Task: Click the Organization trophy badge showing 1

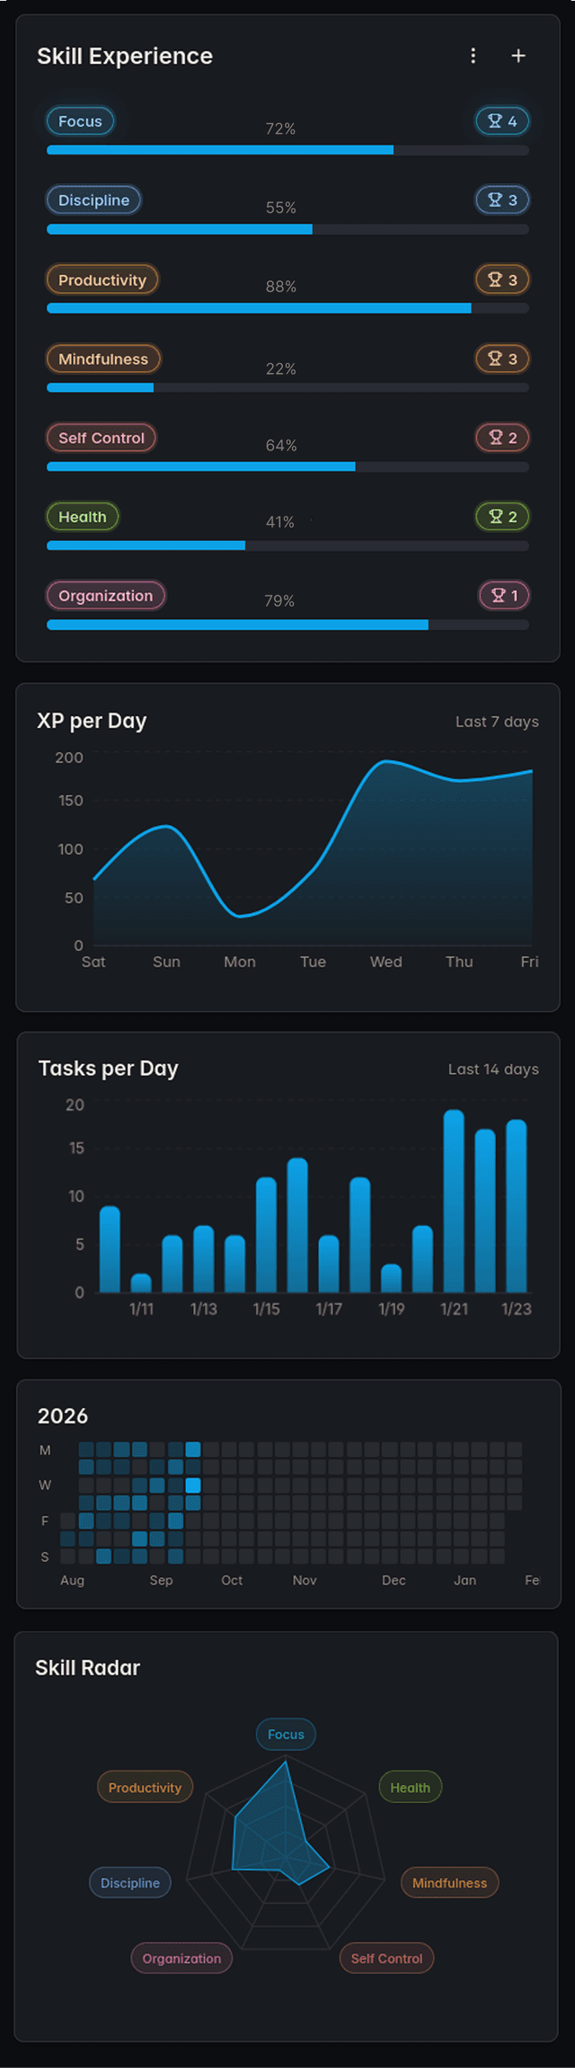Action: (x=501, y=595)
